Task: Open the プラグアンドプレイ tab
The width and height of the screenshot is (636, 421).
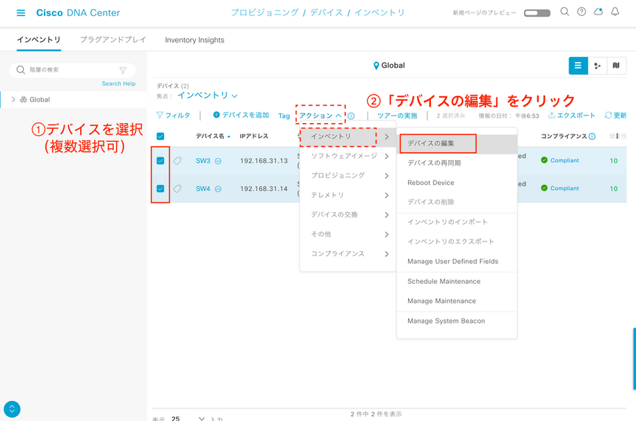Action: (113, 40)
